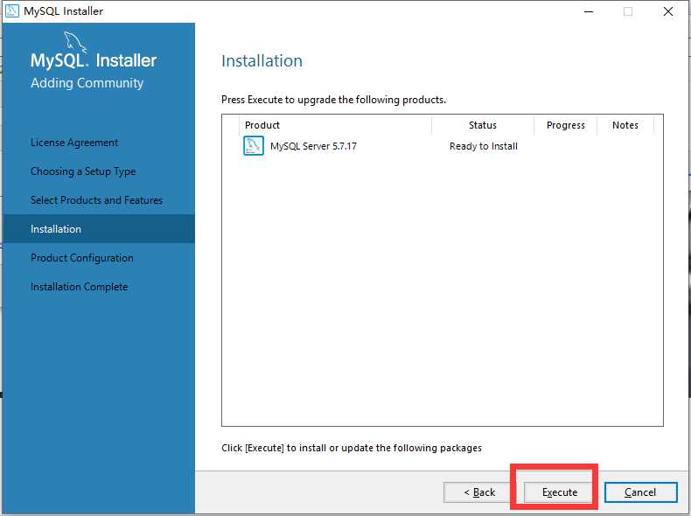The height and width of the screenshot is (516, 691).
Task: Select the Installation step in sidebar
Action: pos(99,228)
